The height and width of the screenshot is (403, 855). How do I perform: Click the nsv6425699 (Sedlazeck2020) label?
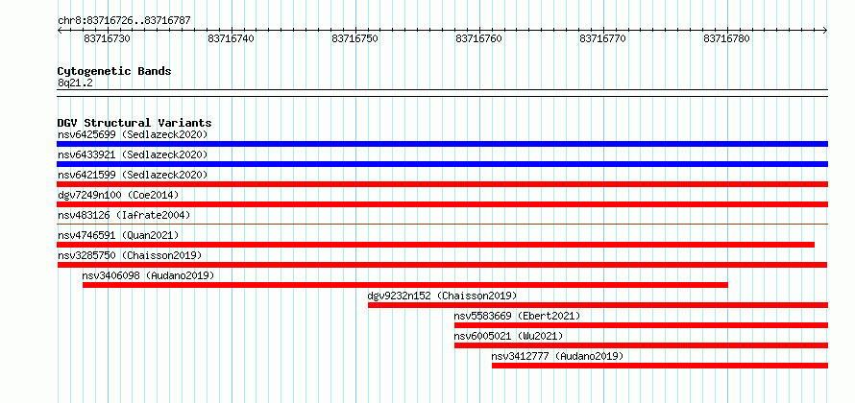tap(133, 134)
